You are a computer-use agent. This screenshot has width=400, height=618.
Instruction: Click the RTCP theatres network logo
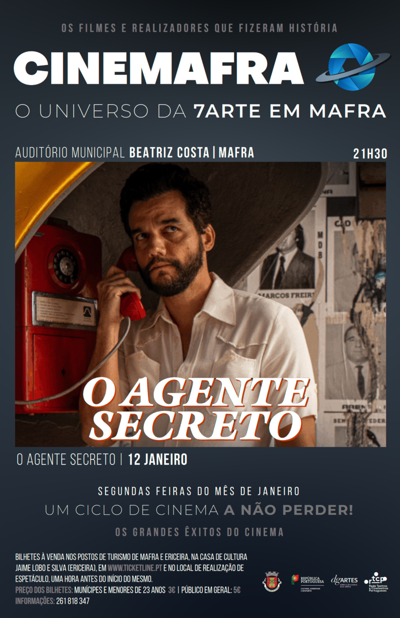[376, 582]
